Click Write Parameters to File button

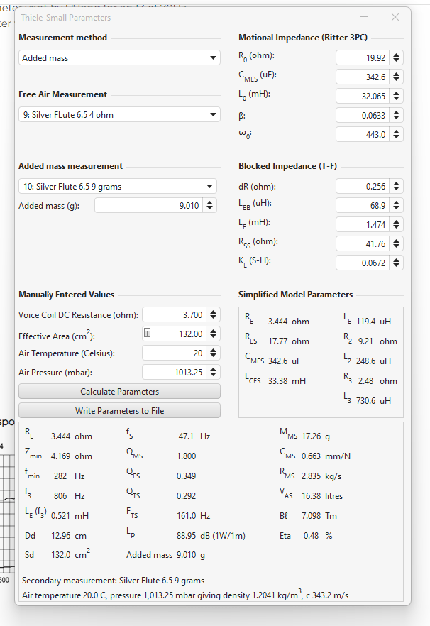click(x=119, y=411)
